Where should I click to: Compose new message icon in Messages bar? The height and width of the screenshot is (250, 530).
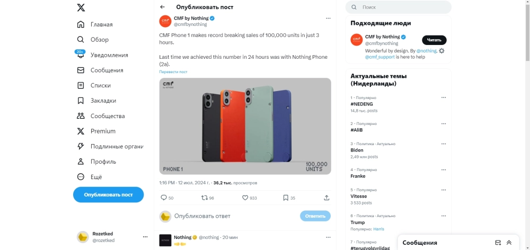pos(498,243)
